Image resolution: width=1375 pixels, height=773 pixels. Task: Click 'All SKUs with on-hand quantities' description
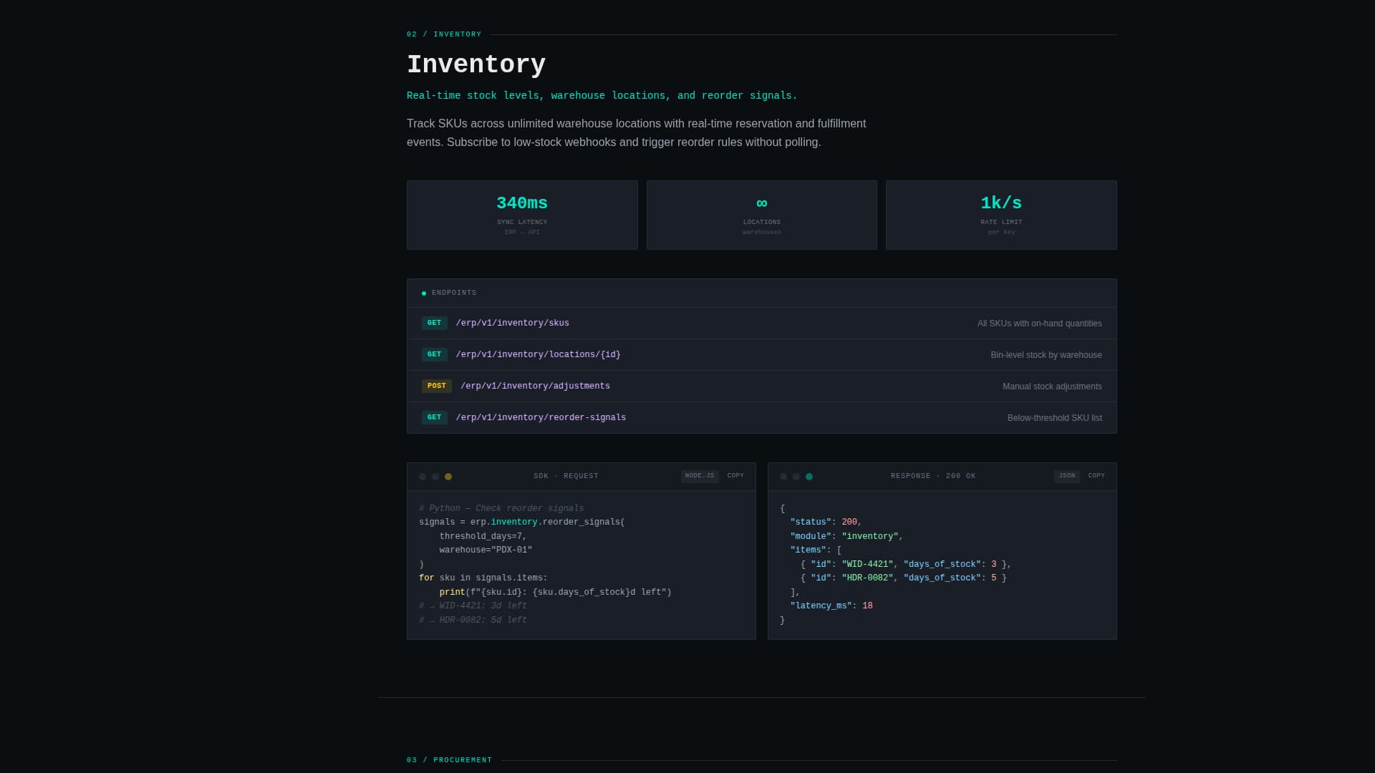[1039, 324]
